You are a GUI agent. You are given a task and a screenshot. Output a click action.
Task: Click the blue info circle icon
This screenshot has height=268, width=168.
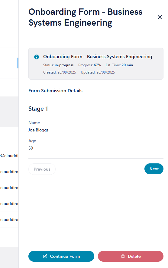(x=37, y=57)
